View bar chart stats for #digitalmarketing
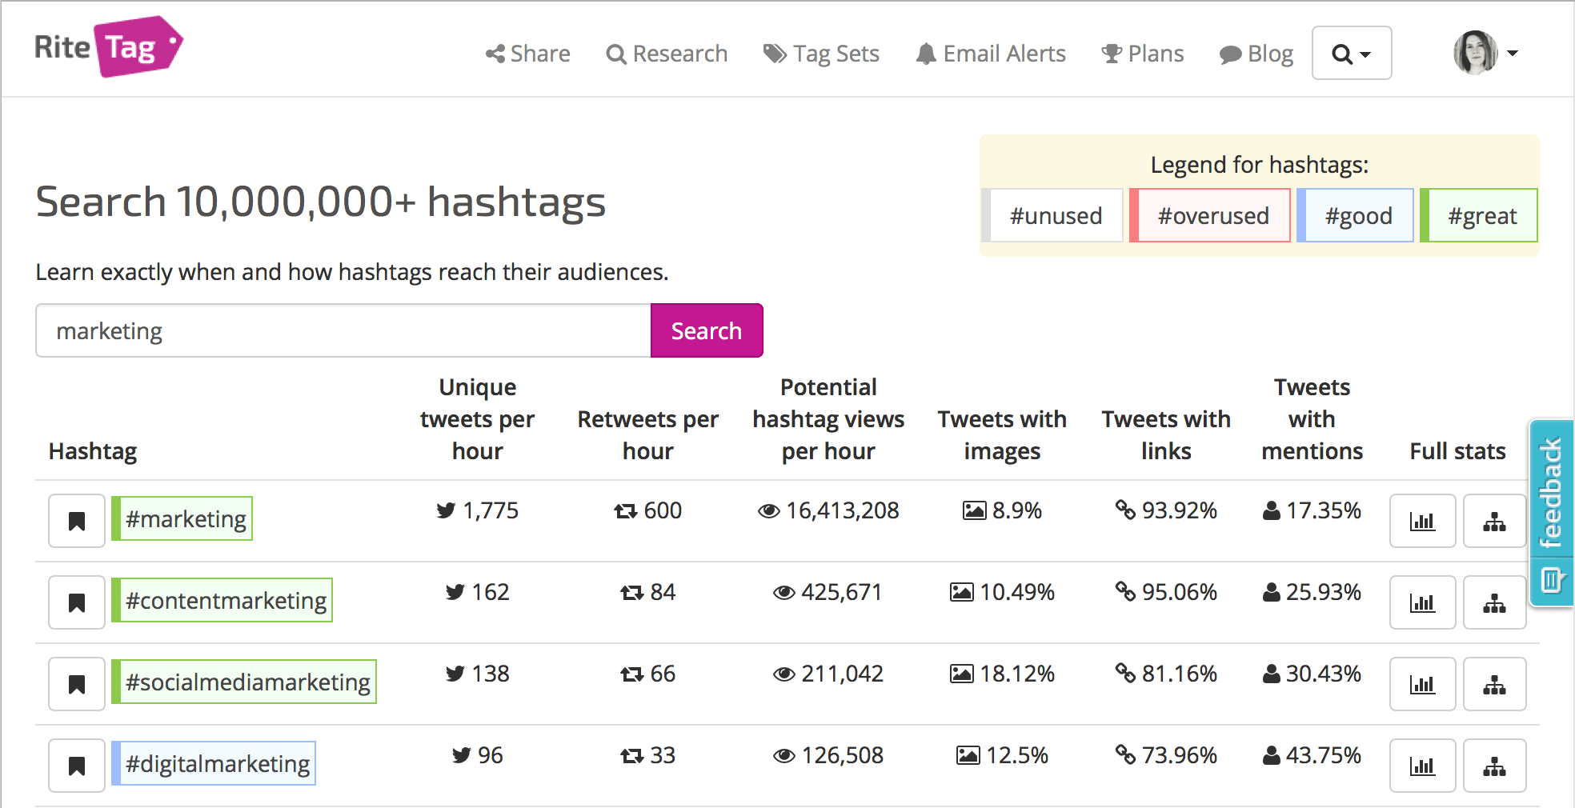This screenshot has width=1575, height=808. coord(1422,766)
